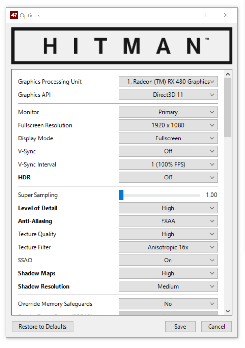
Task: Click the Anti-Aliasing label
Action: 35,221
